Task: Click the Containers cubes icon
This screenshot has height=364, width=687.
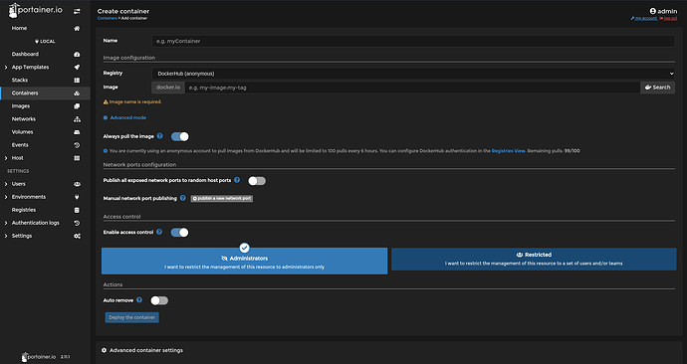Action: coord(77,93)
